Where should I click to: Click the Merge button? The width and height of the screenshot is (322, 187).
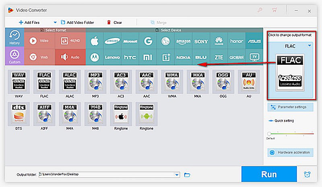158,22
